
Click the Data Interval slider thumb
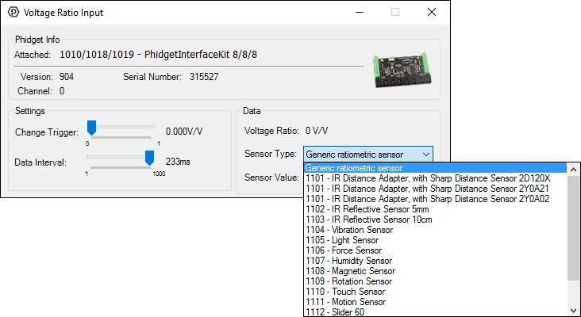(x=149, y=158)
